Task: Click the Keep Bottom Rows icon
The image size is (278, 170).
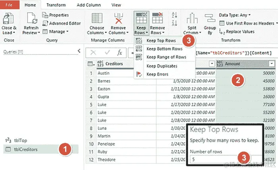Action: [139, 49]
